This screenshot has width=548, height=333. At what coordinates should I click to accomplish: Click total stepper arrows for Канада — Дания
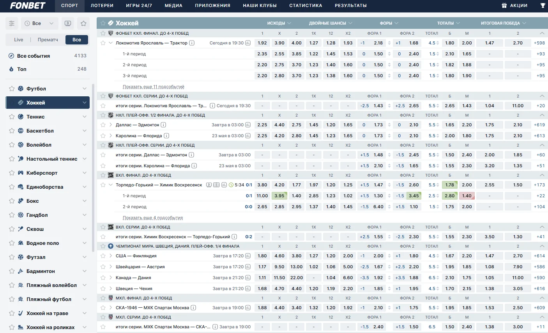click(x=438, y=278)
